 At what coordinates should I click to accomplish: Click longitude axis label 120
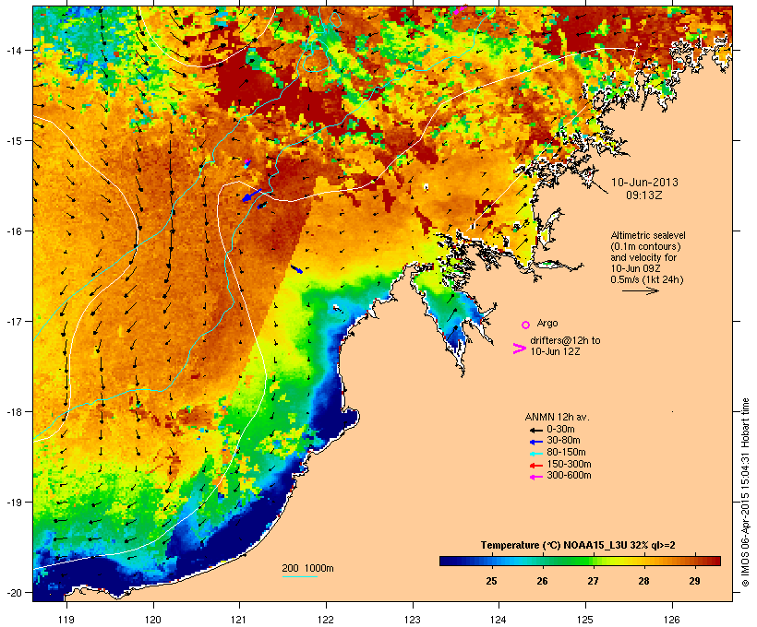point(153,620)
